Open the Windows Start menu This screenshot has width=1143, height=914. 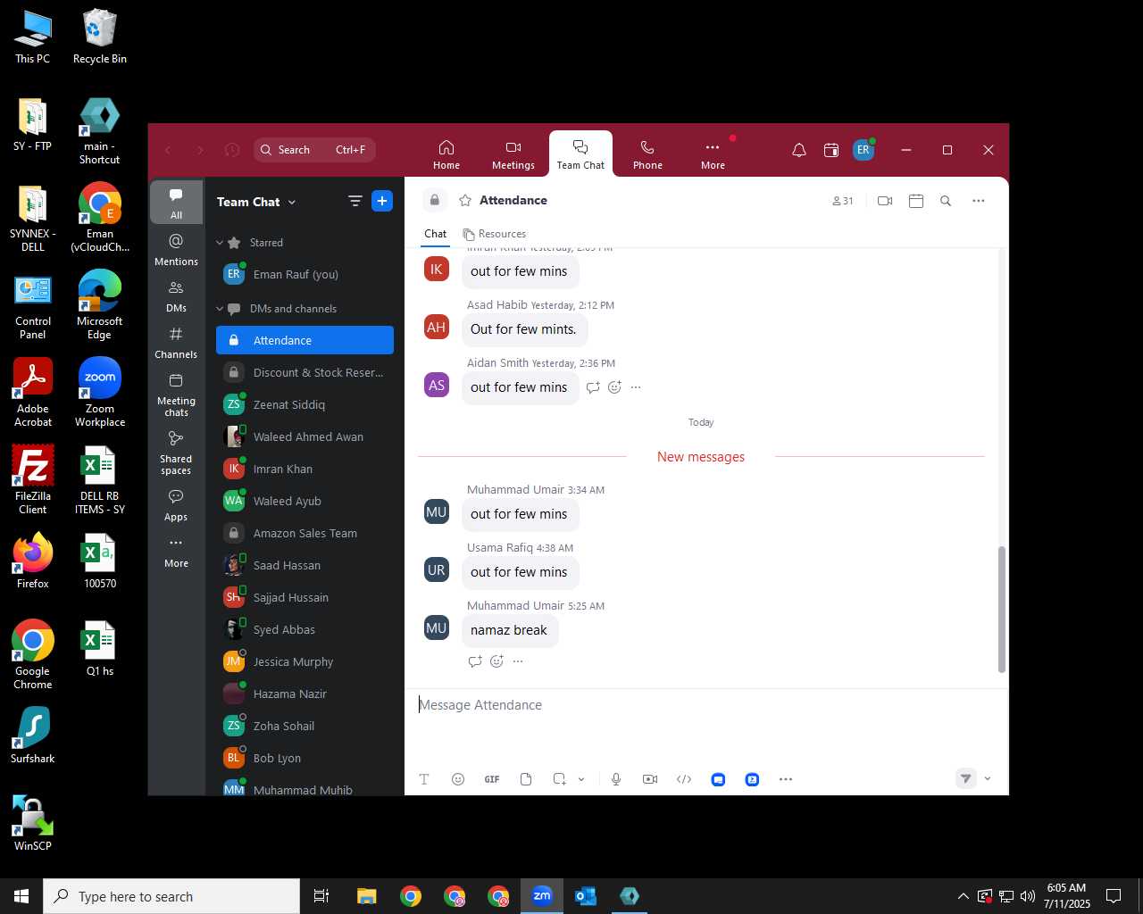21,896
